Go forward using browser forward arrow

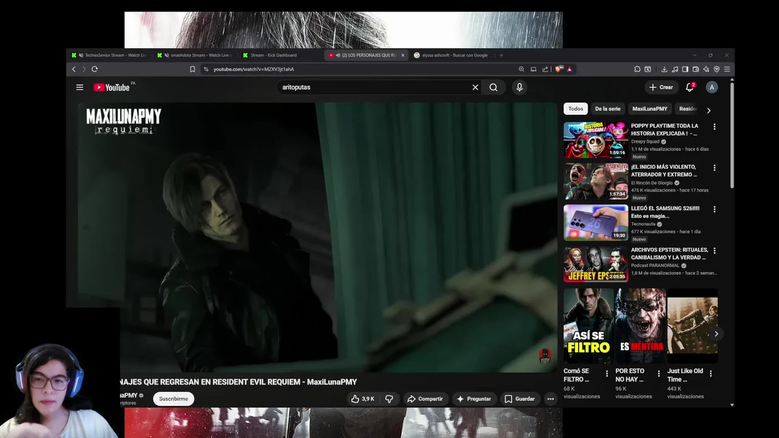[84, 69]
